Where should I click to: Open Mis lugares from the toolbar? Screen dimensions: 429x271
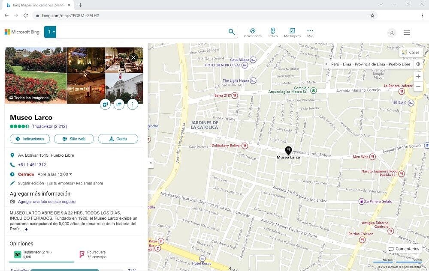click(x=292, y=31)
